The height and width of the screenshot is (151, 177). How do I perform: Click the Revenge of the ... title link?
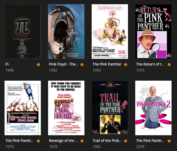coord(64,141)
